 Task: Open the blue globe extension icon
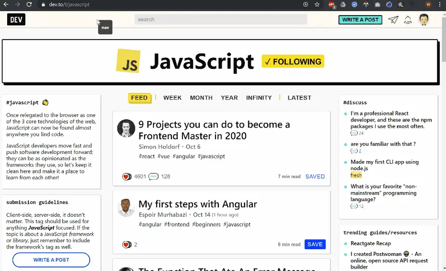click(389, 4)
